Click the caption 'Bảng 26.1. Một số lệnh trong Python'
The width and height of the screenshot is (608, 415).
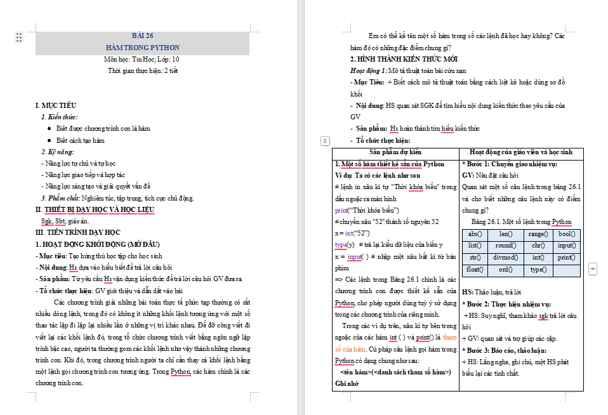pyautogui.click(x=521, y=222)
